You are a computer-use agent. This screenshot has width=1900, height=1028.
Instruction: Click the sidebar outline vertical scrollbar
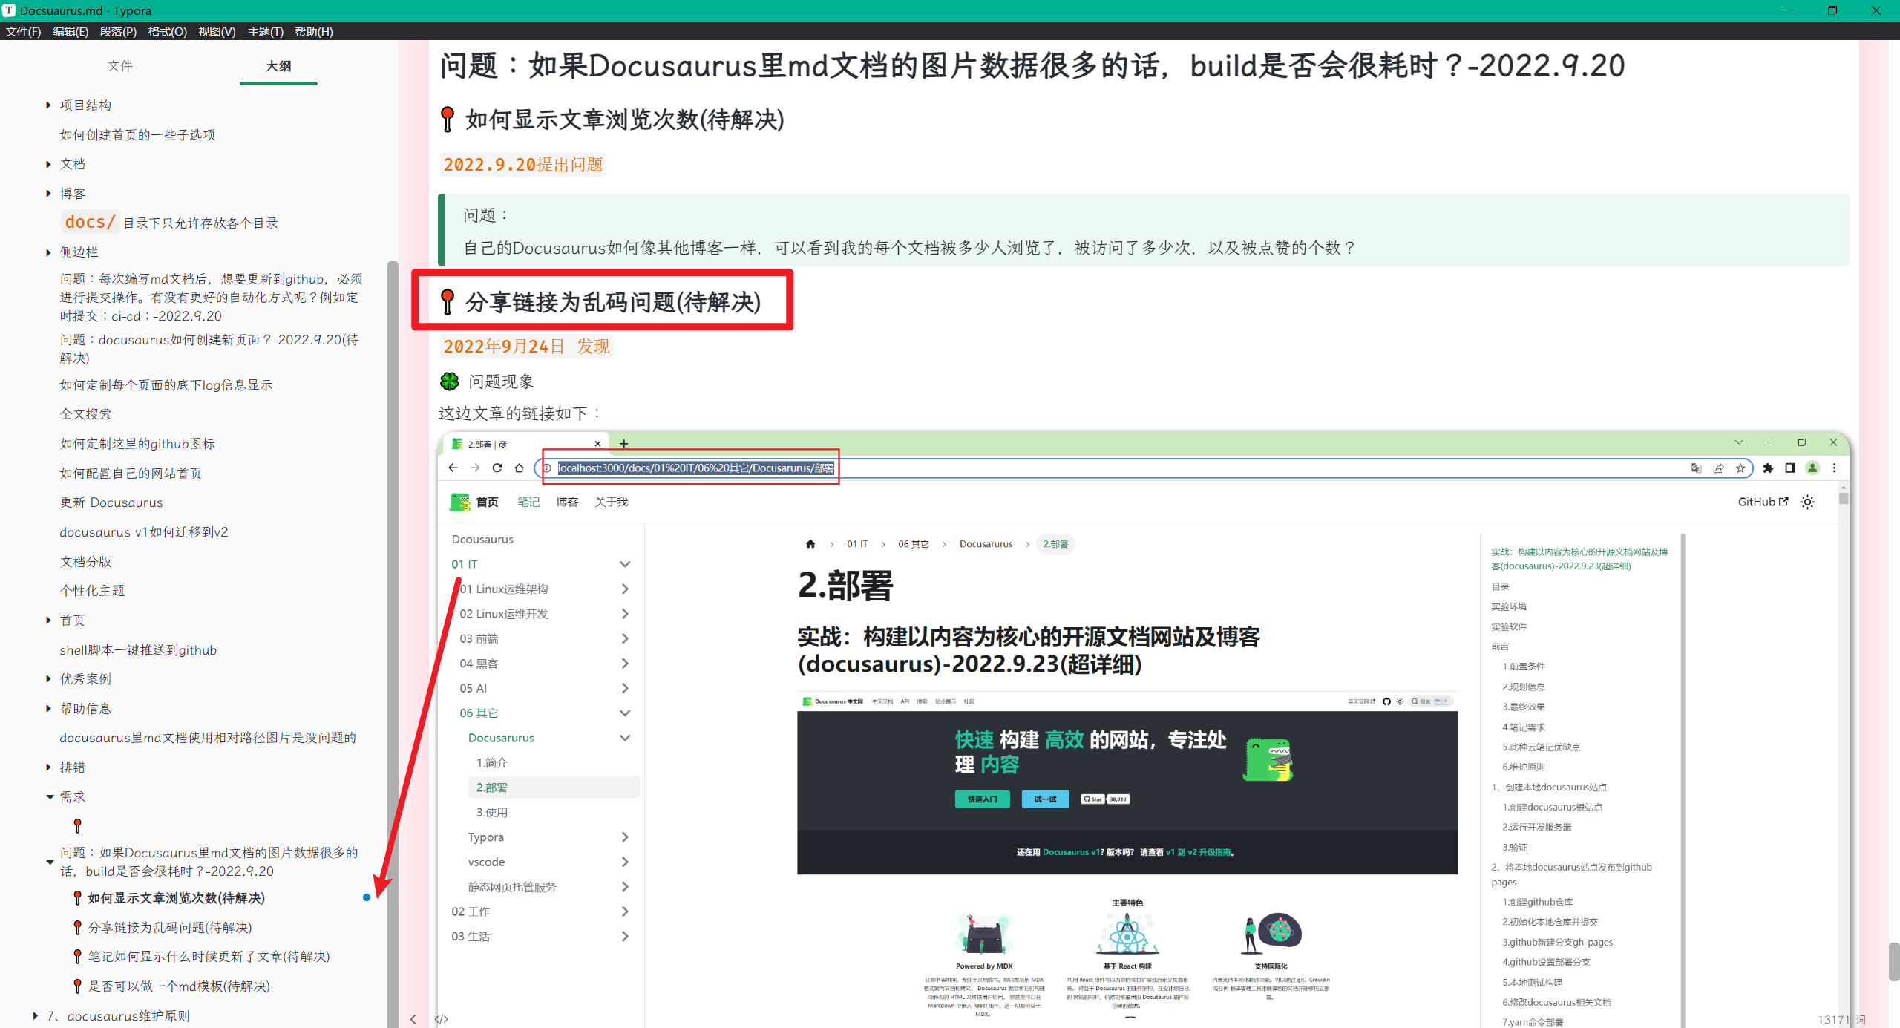[x=393, y=644]
